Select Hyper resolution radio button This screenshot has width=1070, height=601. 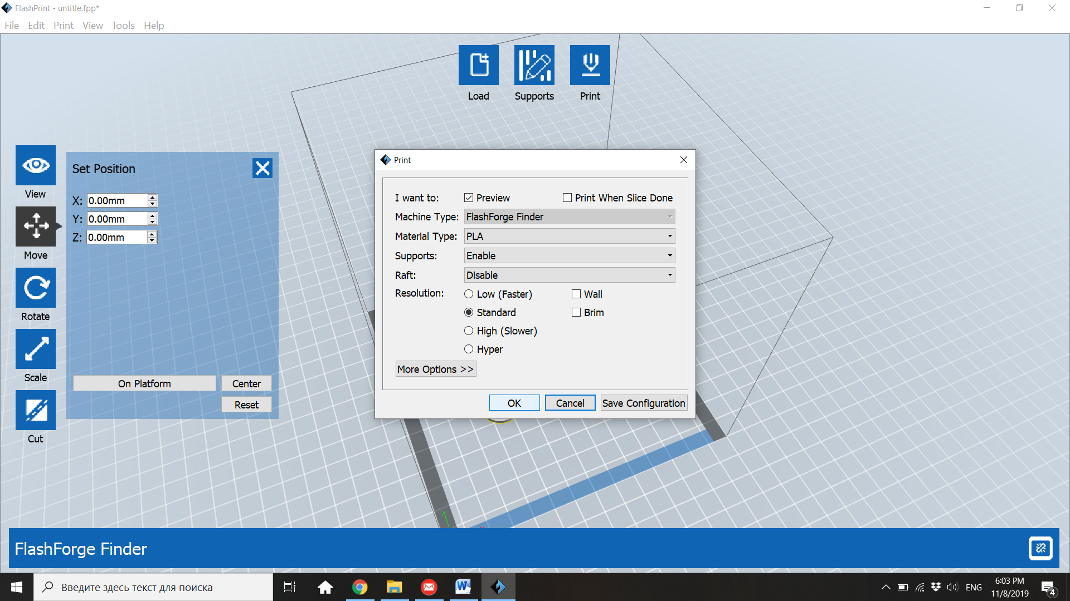pos(469,349)
